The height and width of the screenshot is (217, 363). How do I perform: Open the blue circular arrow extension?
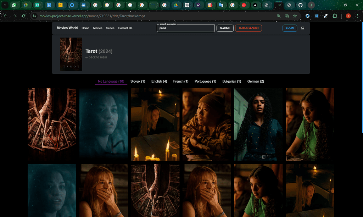coord(307,16)
